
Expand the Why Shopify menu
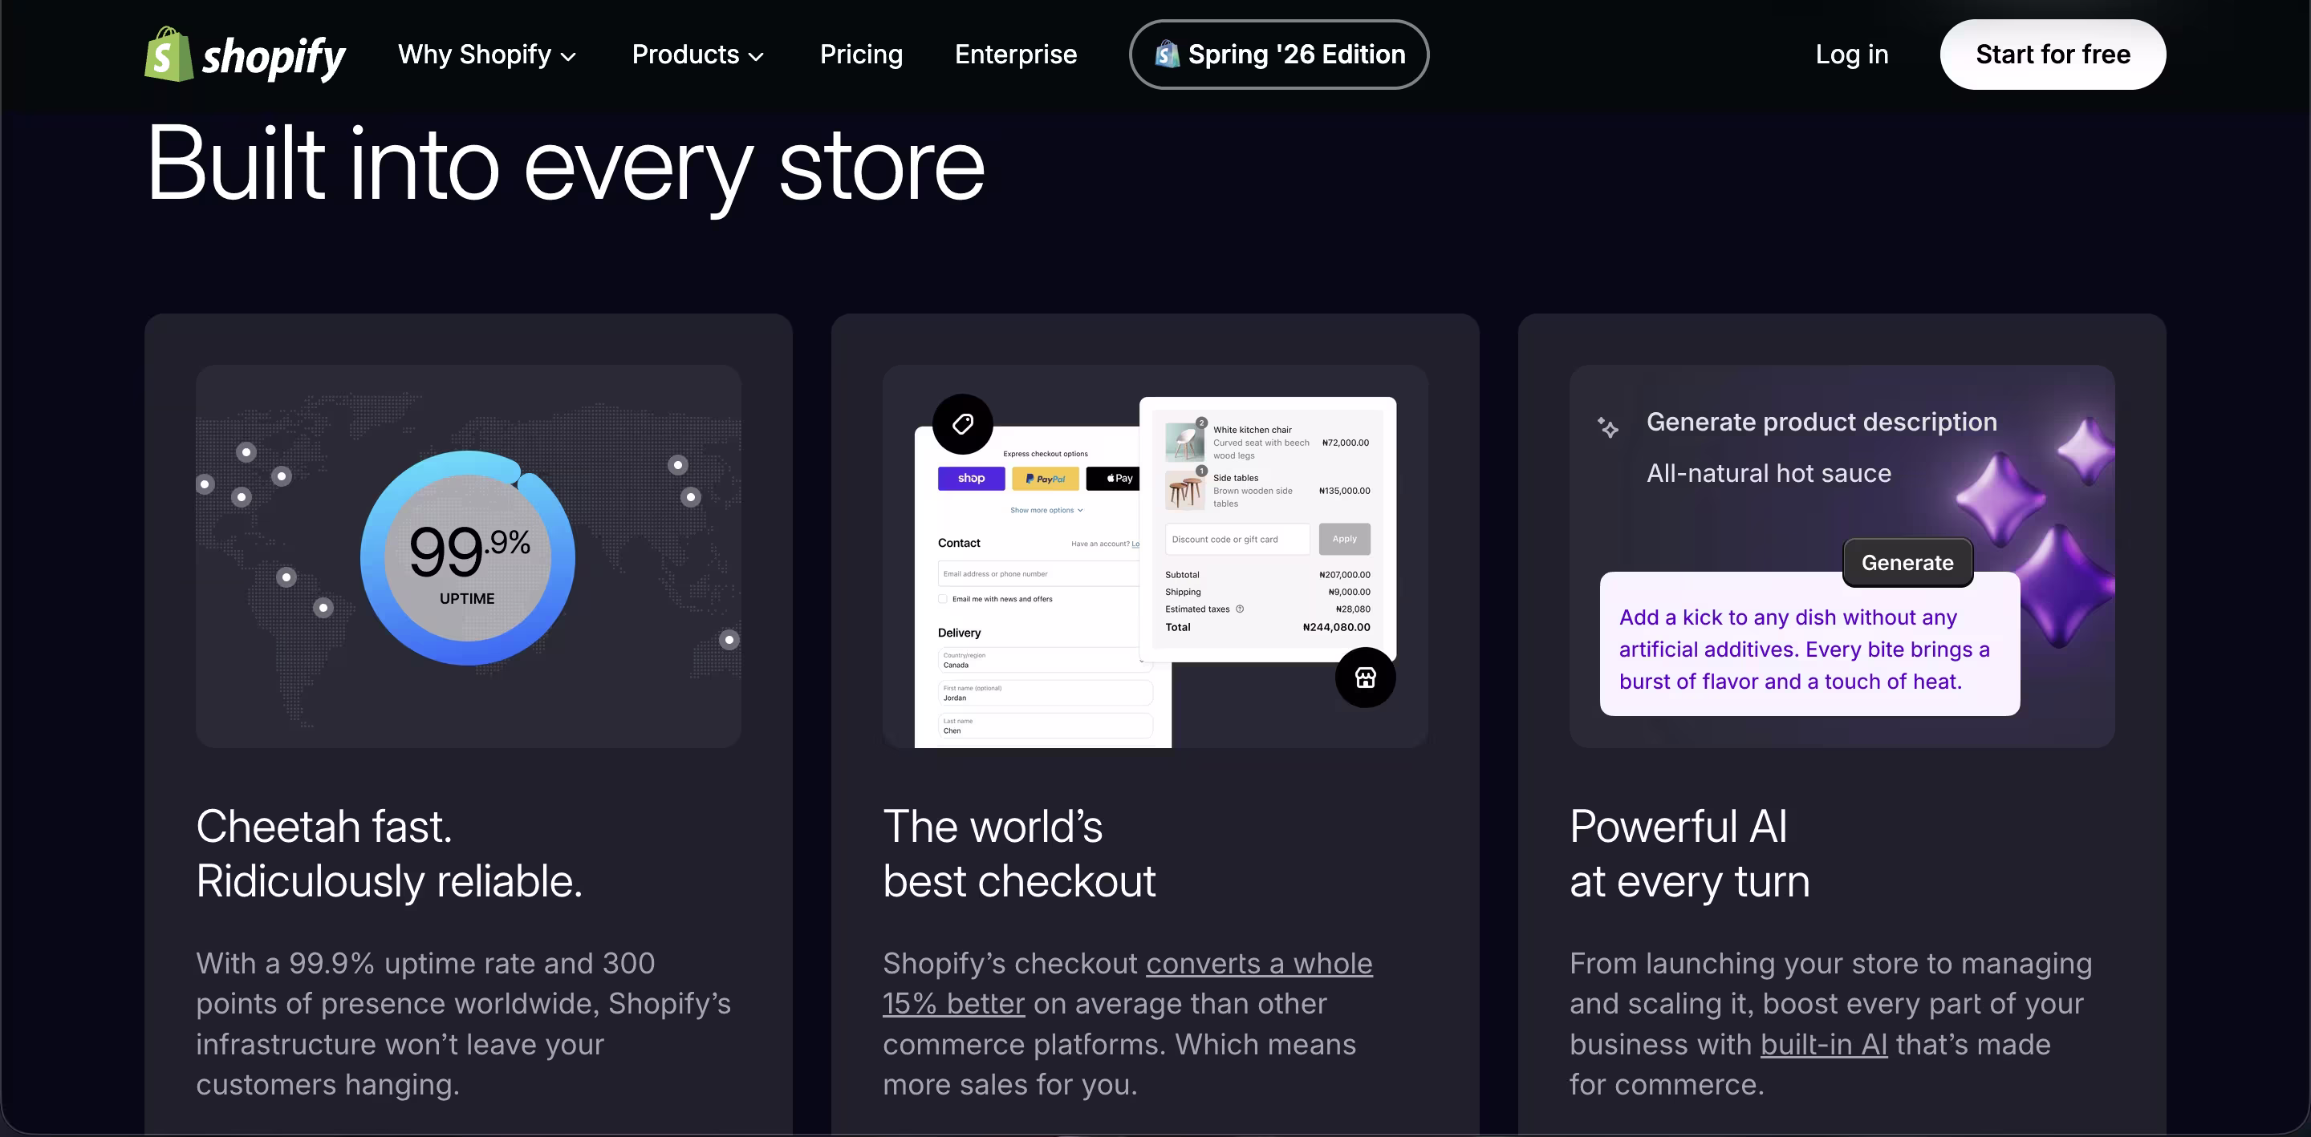pos(487,55)
